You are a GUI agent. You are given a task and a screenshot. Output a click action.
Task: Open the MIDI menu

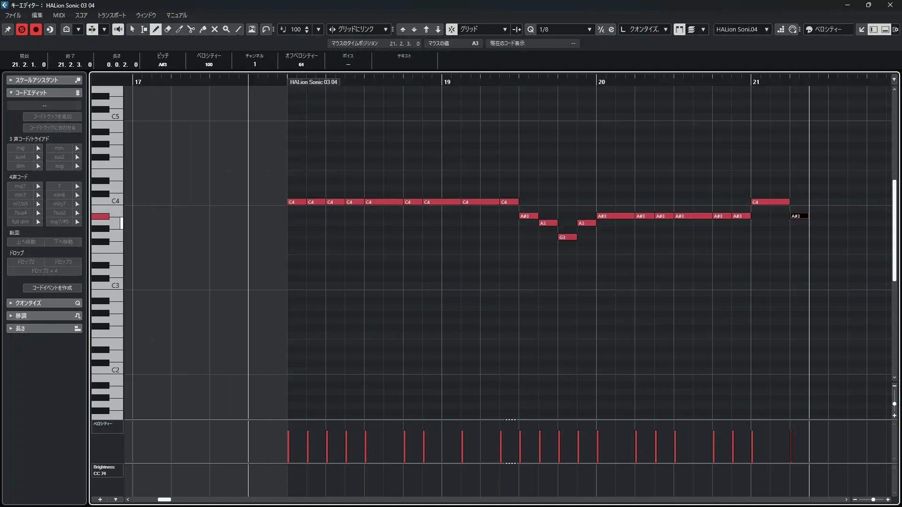coord(59,15)
